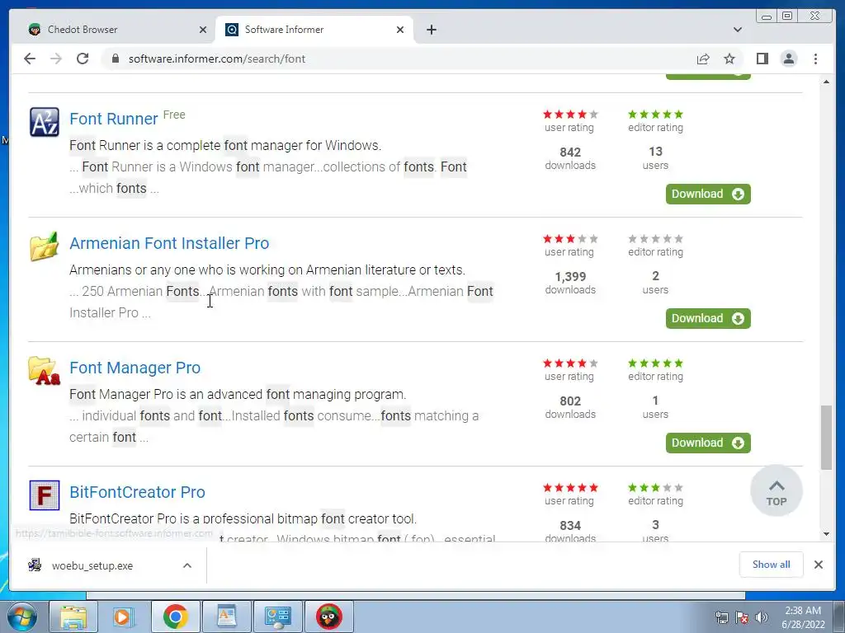Expand the tab search dropdown arrow
The height and width of the screenshot is (633, 845).
point(737,30)
